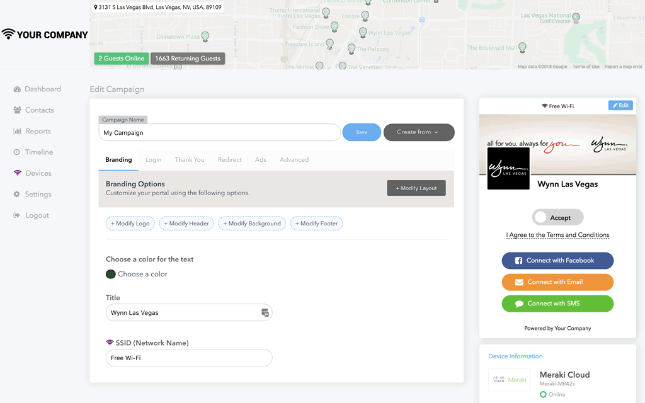Open the Create from dropdown
The image size is (645, 403).
point(418,132)
